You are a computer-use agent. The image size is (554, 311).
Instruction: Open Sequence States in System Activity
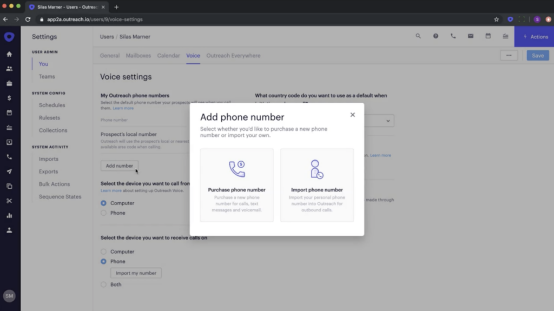pos(60,197)
